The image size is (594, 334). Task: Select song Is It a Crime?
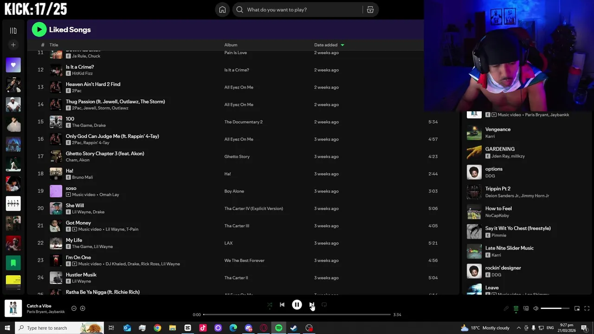(x=80, y=67)
